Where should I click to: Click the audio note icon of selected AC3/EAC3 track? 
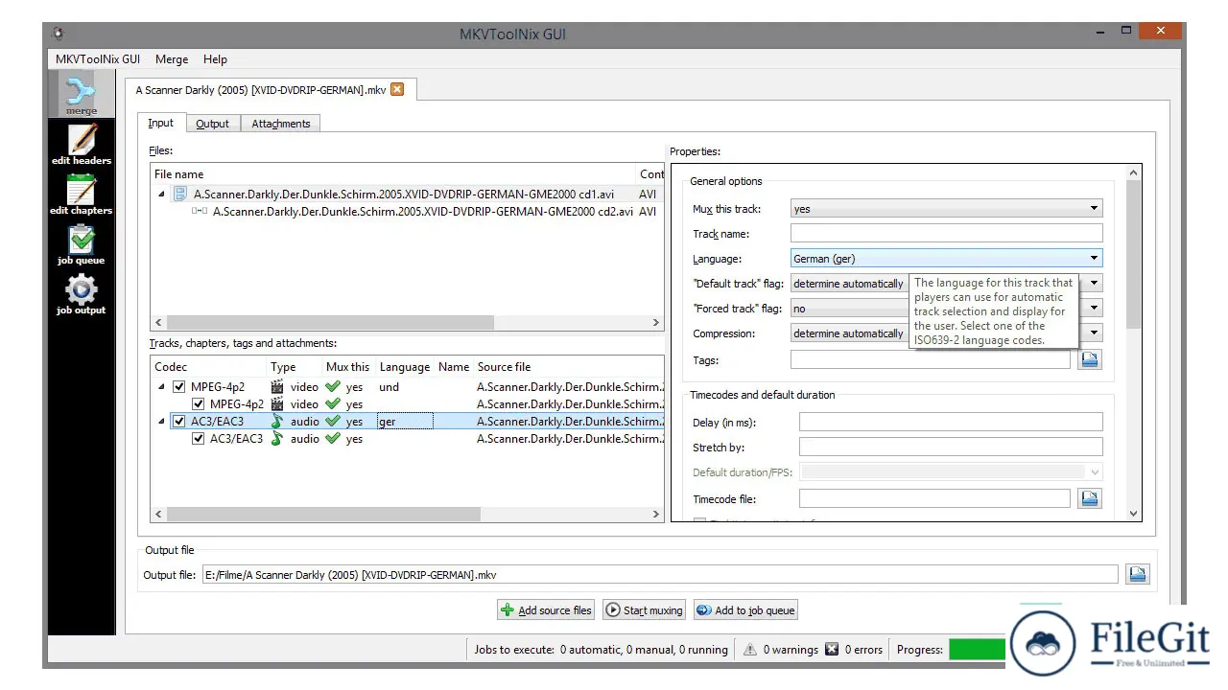[278, 422]
